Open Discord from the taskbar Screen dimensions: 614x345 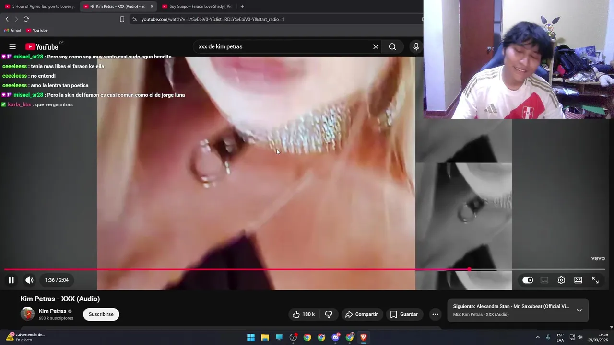[336, 337]
